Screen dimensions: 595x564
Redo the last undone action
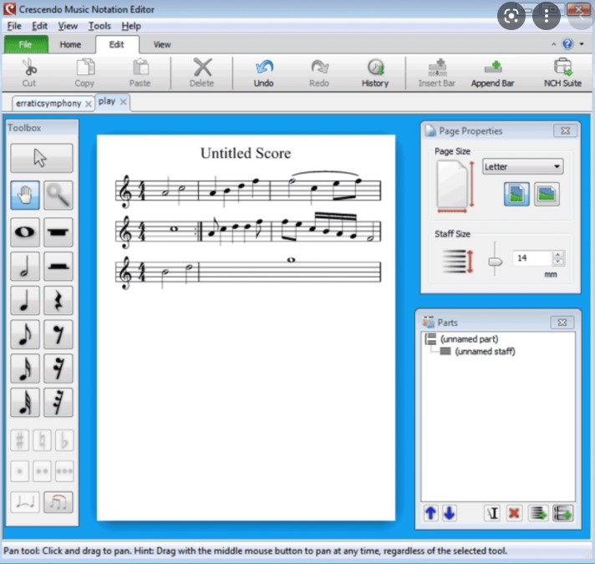coord(319,73)
